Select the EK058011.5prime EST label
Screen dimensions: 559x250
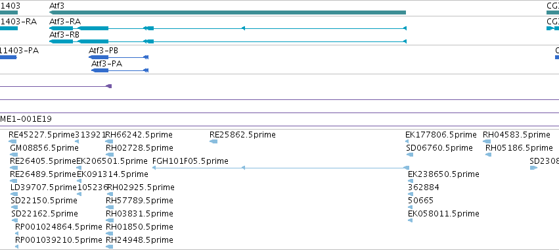pos(443,214)
